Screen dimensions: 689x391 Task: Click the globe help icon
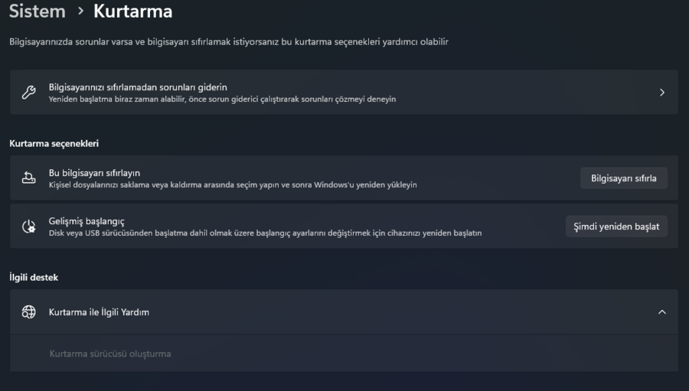pos(28,312)
